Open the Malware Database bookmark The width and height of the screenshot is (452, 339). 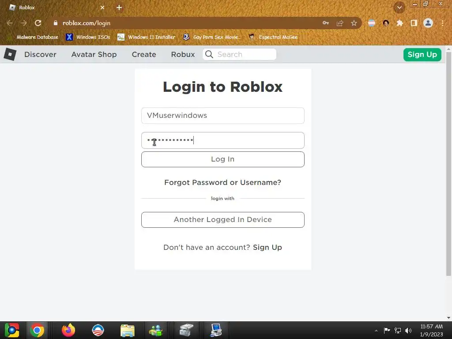33,37
